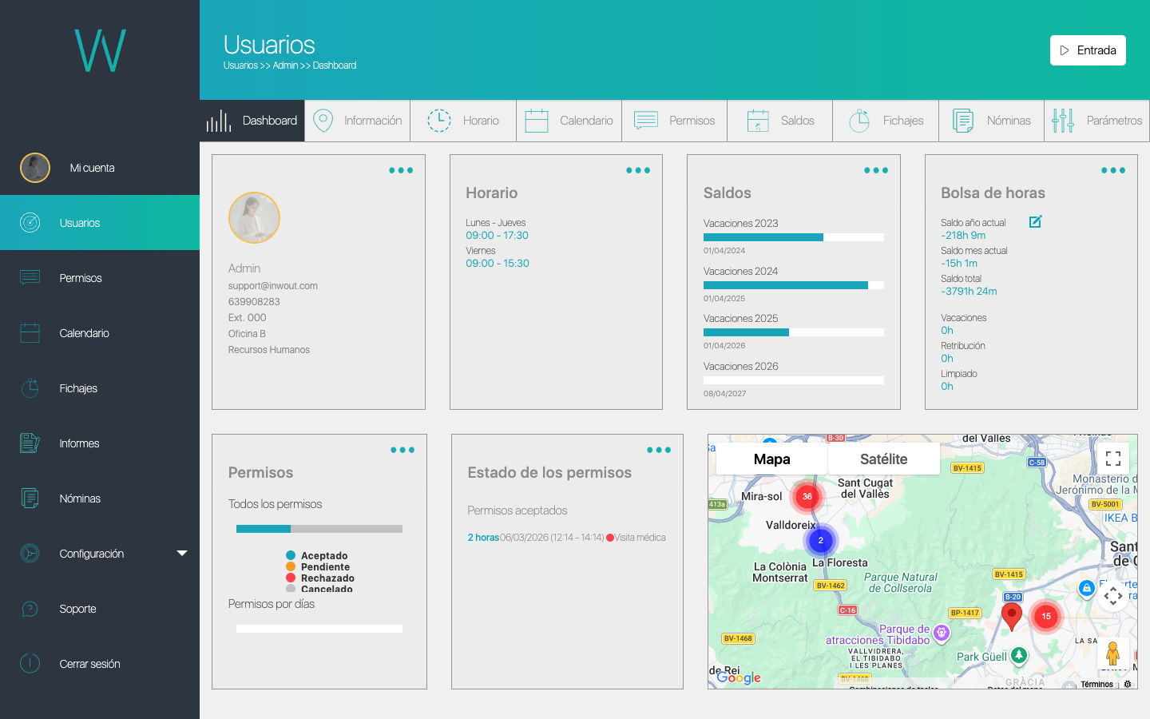Open Fichajes in the sidebar
1150x719 pixels.
[x=100, y=388]
